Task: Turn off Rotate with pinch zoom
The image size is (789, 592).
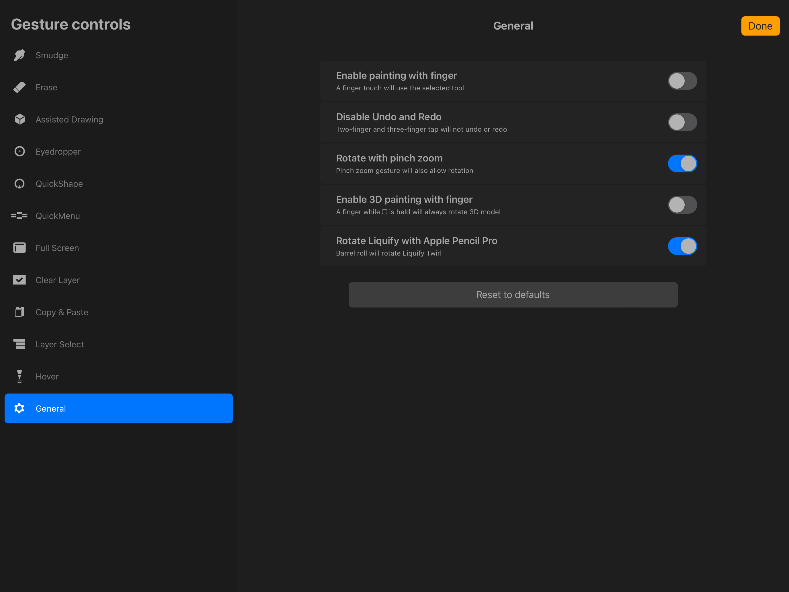Action: [682, 163]
